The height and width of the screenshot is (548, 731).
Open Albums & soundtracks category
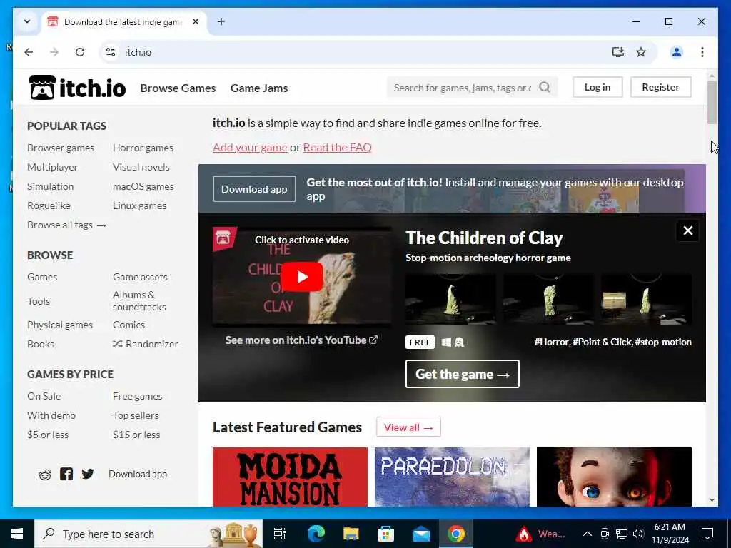[139, 301]
